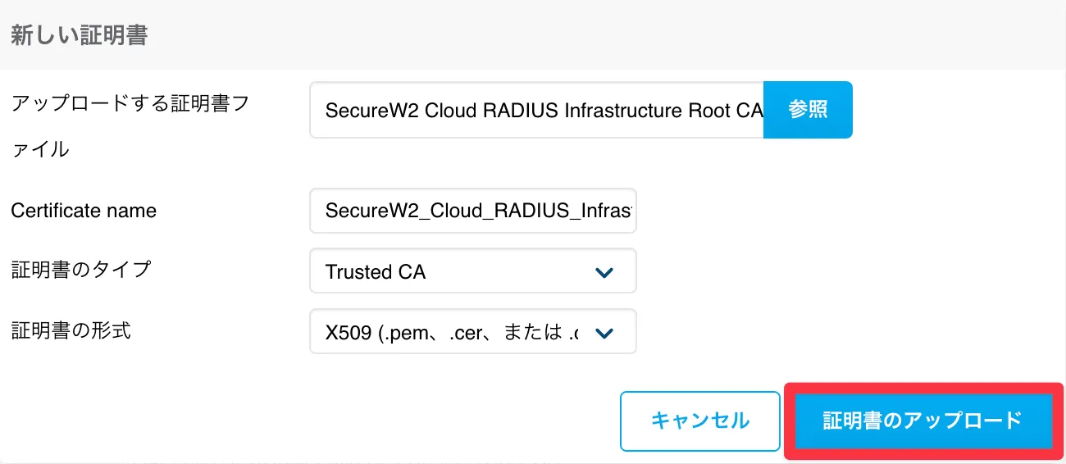This screenshot has height=464, width=1066.
Task: Open the X509 certificate format dropdown
Action: [473, 331]
